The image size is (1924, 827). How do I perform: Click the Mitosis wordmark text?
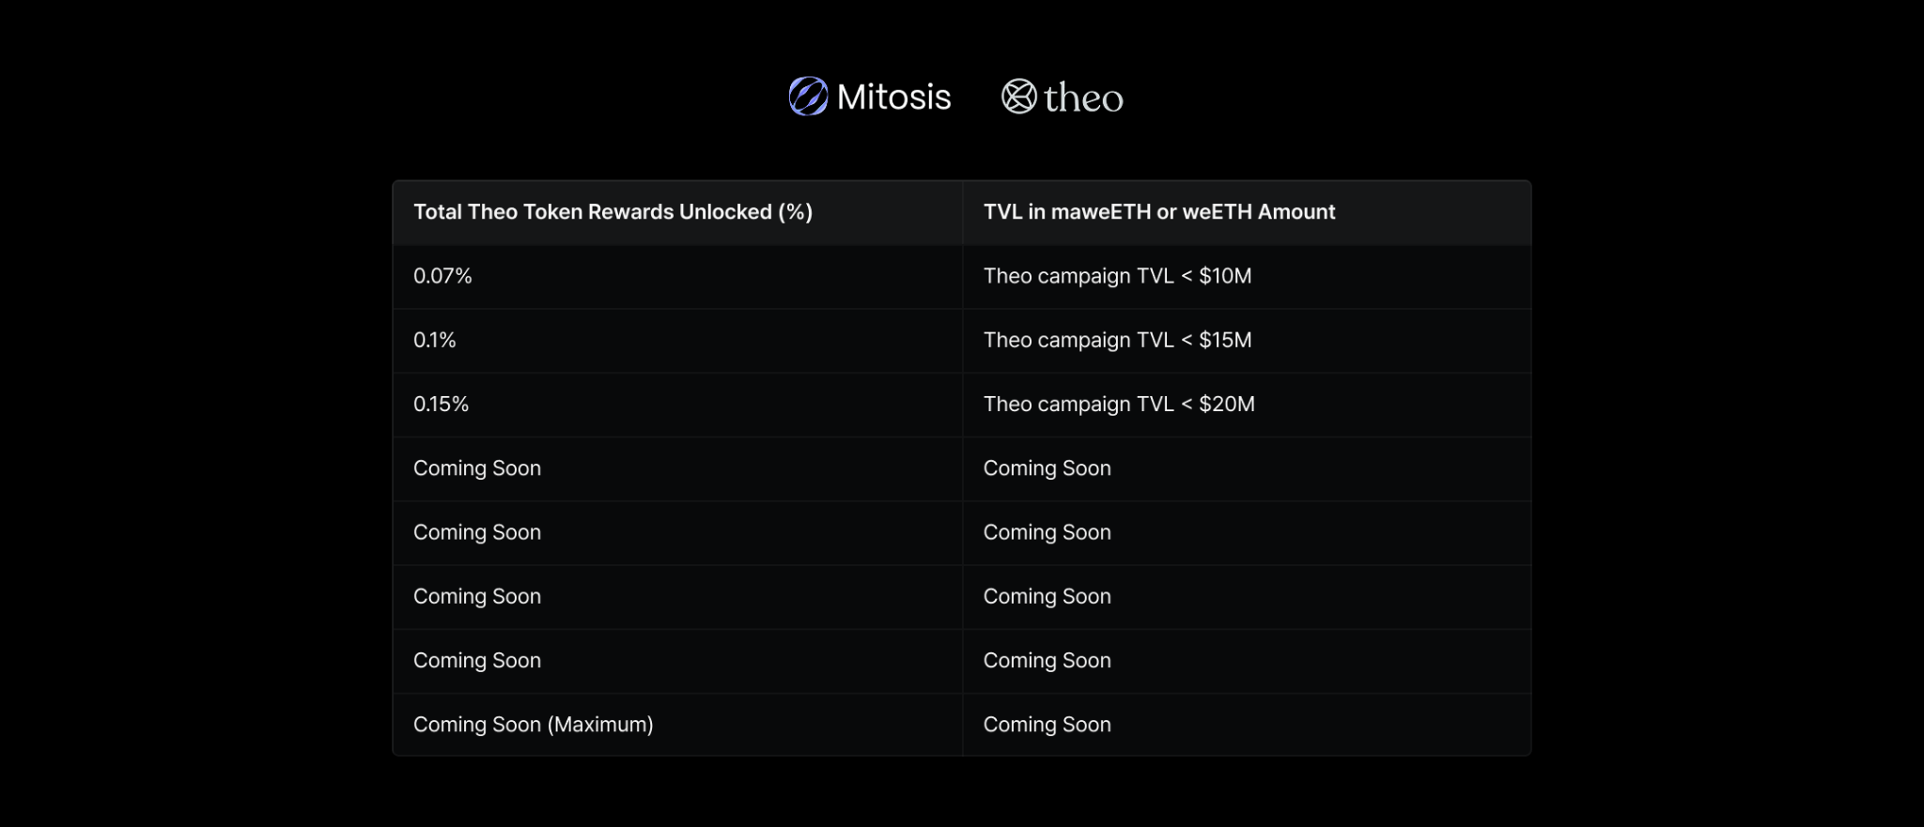click(893, 98)
